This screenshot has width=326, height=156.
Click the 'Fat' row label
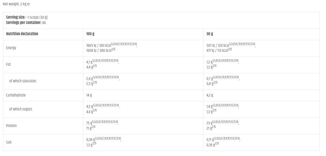point(8,65)
